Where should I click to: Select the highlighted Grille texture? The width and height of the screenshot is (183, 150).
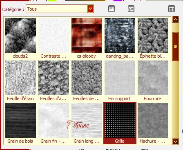click(120, 120)
